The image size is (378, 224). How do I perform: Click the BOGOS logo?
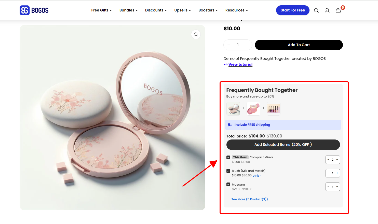point(34,10)
